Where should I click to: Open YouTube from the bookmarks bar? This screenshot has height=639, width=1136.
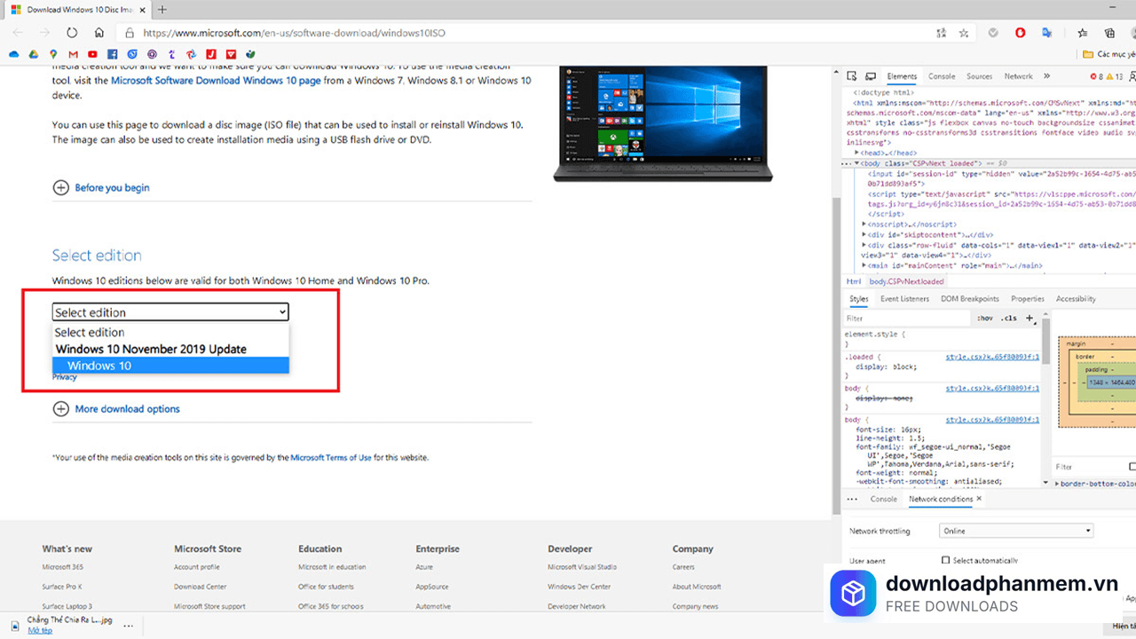coord(92,53)
